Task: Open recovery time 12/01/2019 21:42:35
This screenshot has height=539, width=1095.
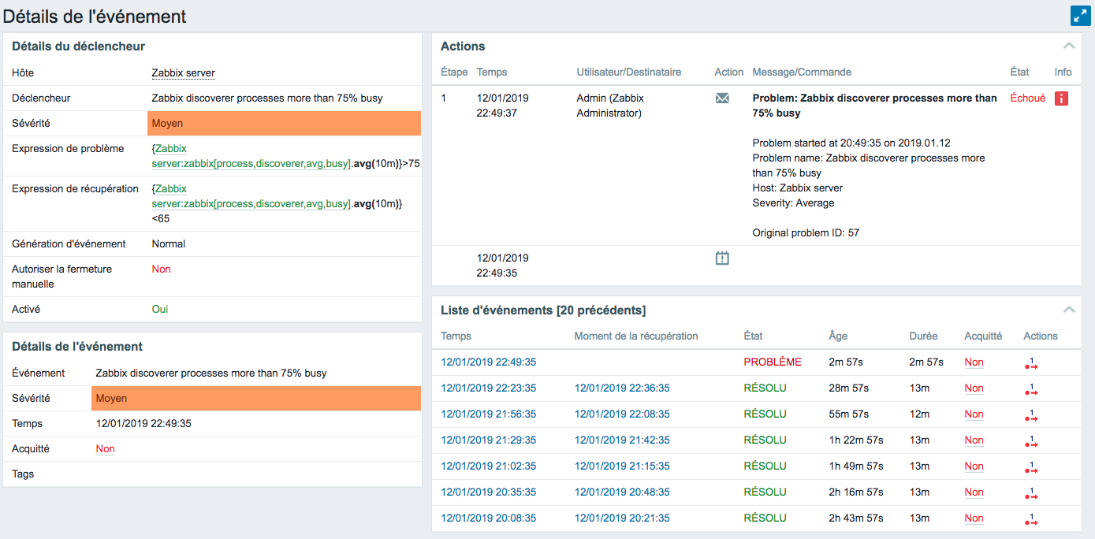Action: coord(622,440)
